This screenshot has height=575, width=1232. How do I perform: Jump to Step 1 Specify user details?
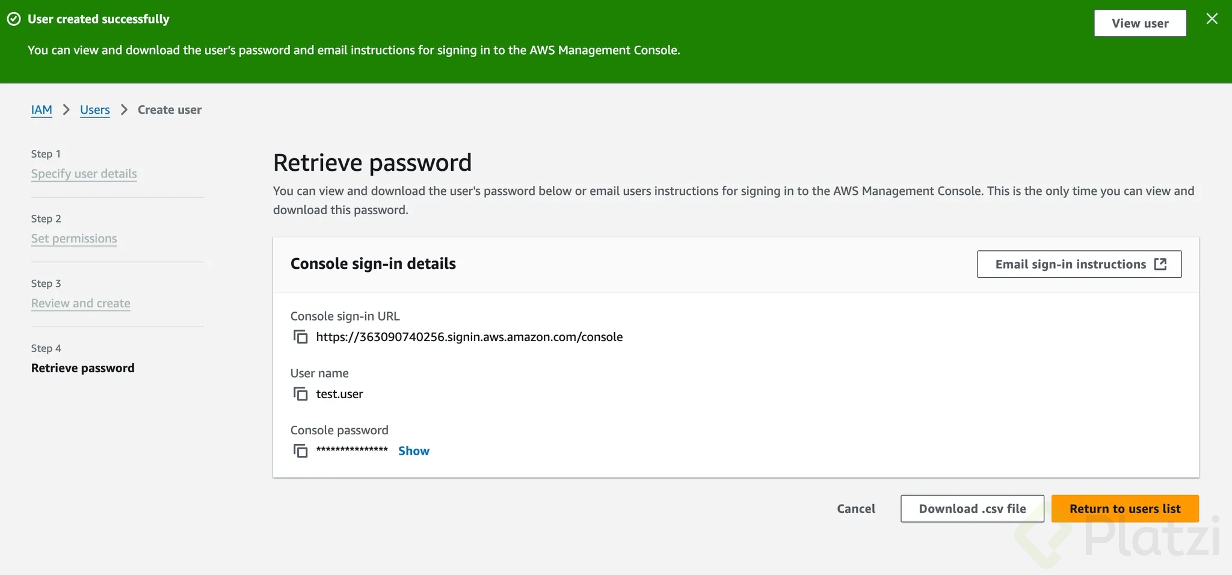pos(84,174)
